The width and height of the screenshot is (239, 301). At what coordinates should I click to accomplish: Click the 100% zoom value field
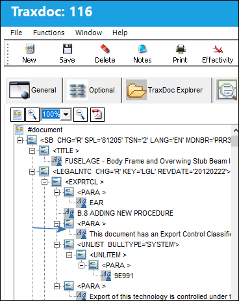(x=51, y=114)
